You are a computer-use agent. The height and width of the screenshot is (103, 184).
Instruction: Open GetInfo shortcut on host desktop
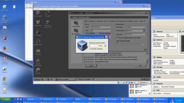(5, 70)
